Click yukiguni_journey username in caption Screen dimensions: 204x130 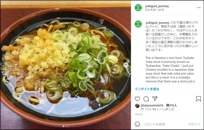157,23
